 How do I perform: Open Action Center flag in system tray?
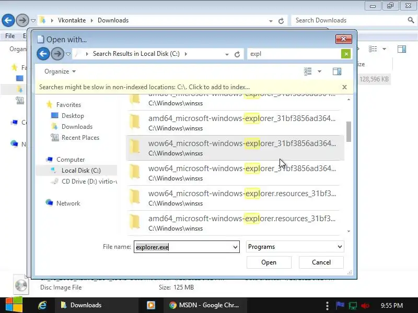340,305
